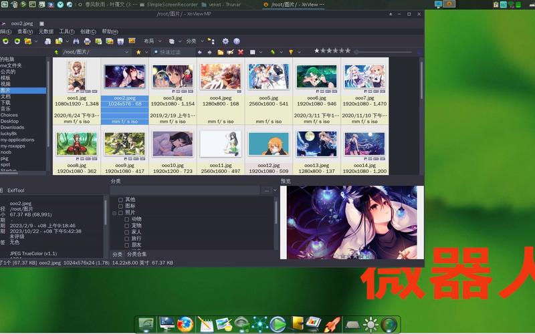Open the atom network dock icon
This screenshot has height=334, width=535.
tap(260, 324)
